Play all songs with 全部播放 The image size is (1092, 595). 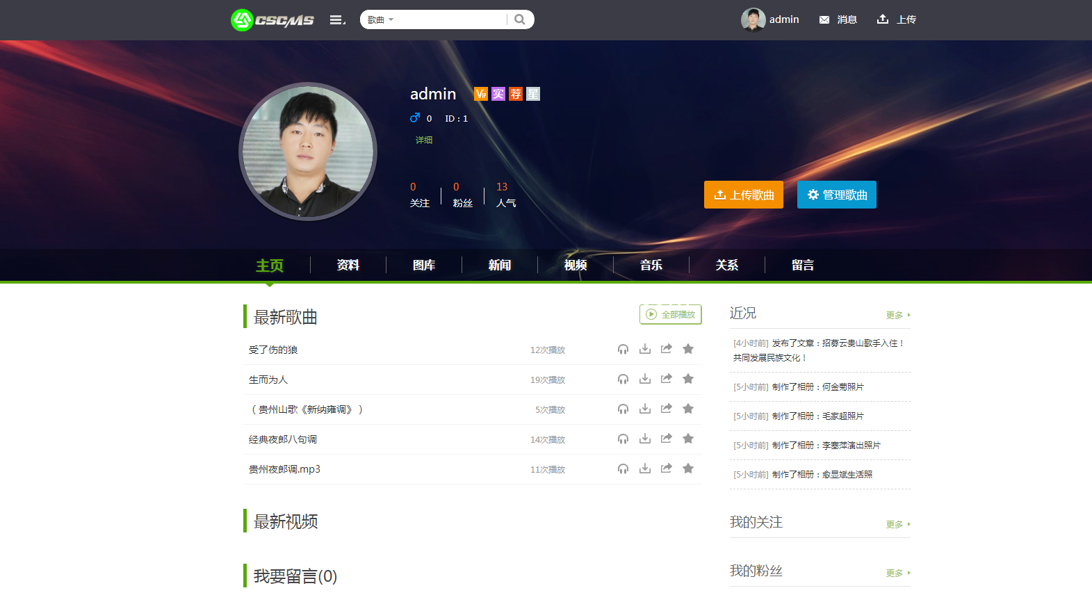(670, 314)
